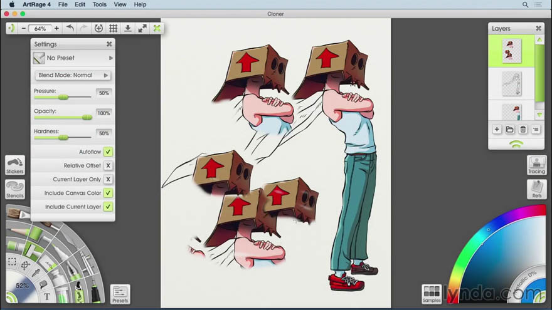Select the palette knife tool

[69, 240]
